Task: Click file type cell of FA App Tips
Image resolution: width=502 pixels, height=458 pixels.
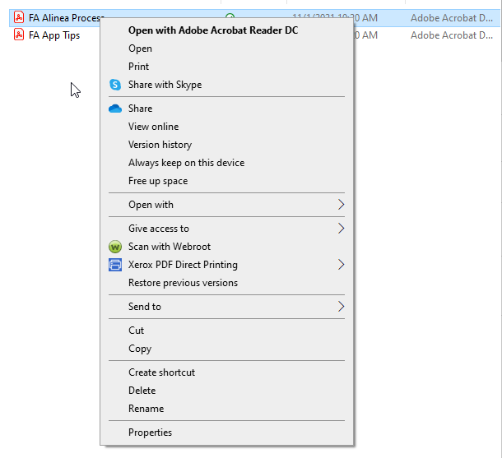Action: pyautogui.click(x=452, y=35)
